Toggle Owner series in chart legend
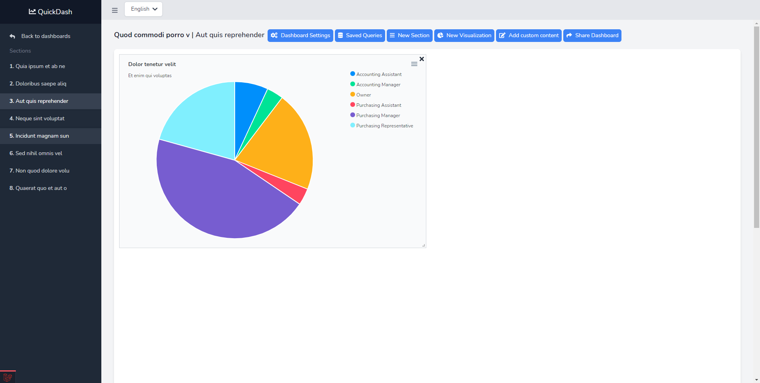This screenshot has width=760, height=383. [x=363, y=95]
